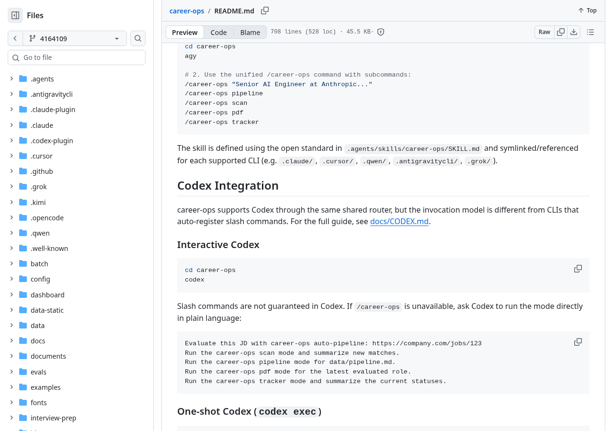Select the .antigravitycli tree item
Viewport: 613px width, 431px height.
(x=77, y=94)
